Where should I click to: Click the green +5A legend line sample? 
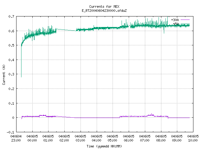pyautogui.click(x=185, y=24)
